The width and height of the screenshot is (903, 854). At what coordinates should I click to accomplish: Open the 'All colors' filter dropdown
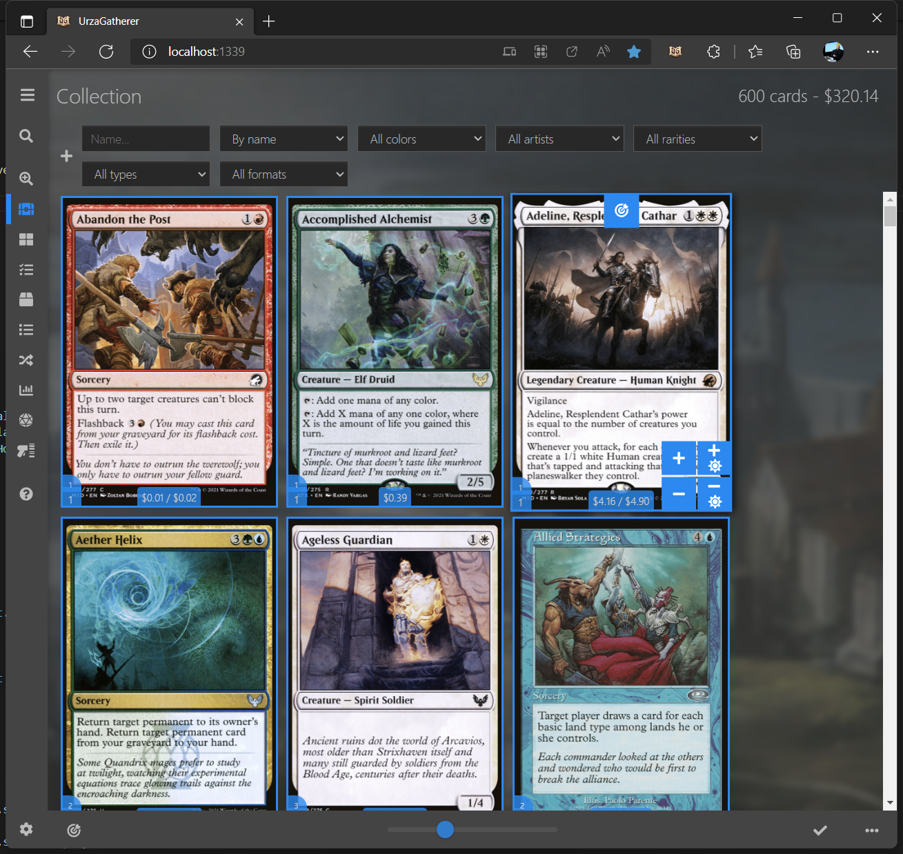pyautogui.click(x=422, y=139)
